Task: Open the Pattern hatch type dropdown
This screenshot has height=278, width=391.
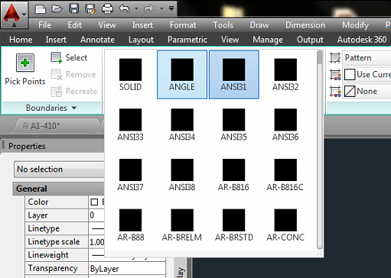Action: 367,58
